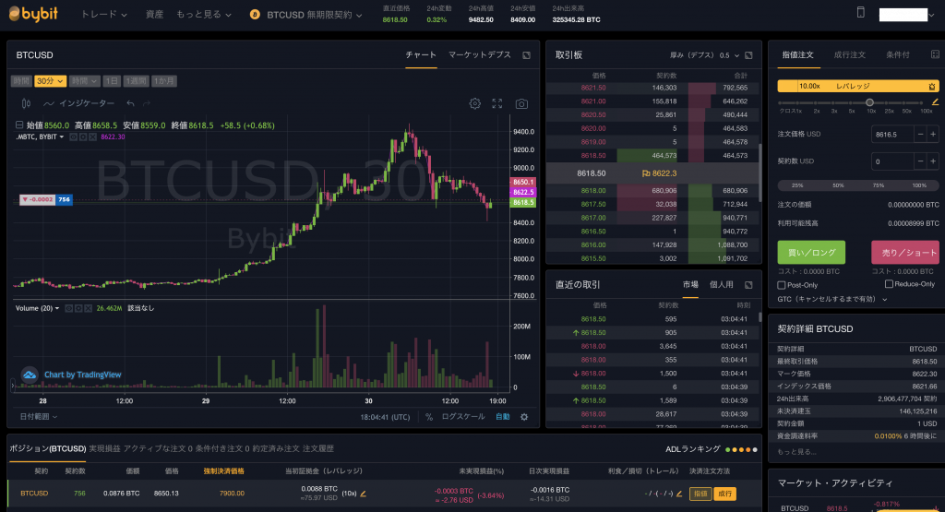
Task: Toggle percent scale in the chart footer
Action: point(429,417)
